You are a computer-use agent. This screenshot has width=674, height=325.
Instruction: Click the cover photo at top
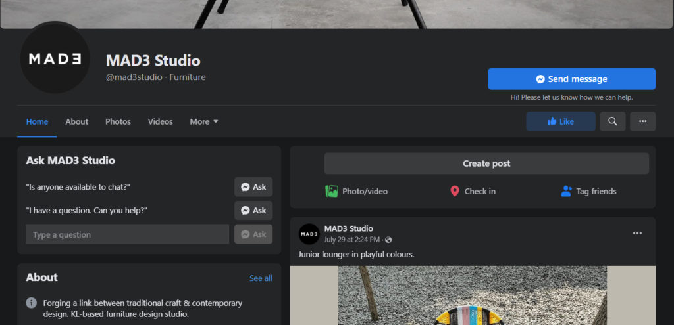point(336,14)
